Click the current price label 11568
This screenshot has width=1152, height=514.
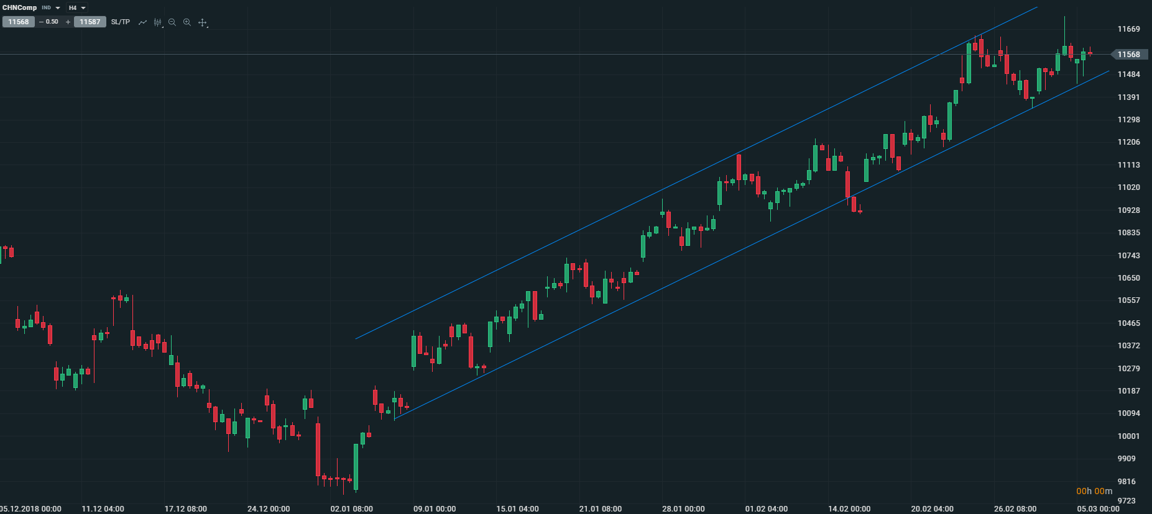tap(1128, 55)
